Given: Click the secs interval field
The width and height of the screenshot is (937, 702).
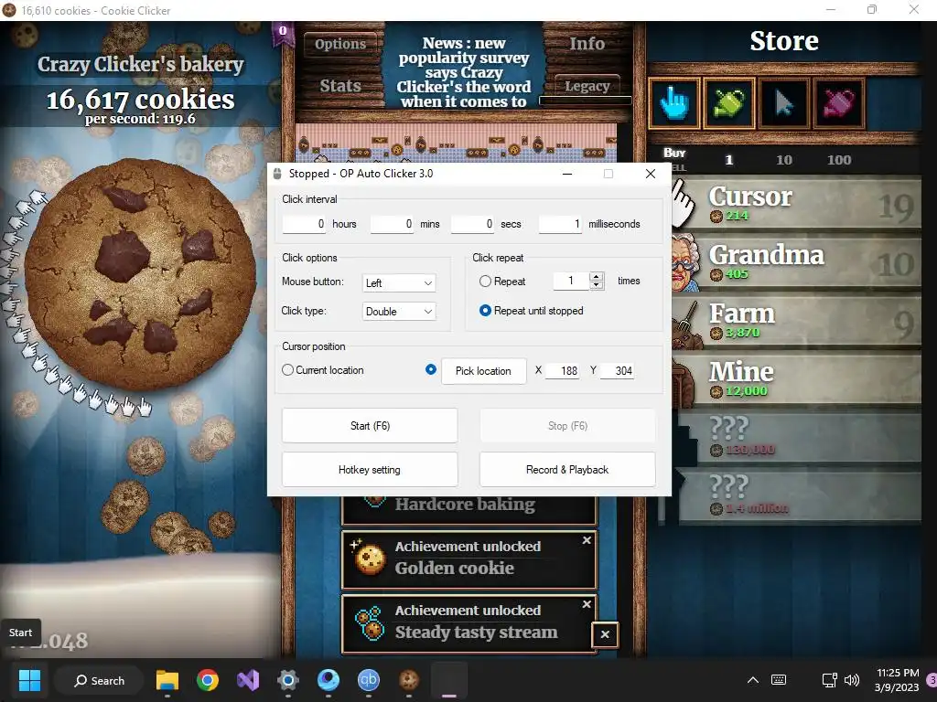Looking at the screenshot, I should click(473, 224).
